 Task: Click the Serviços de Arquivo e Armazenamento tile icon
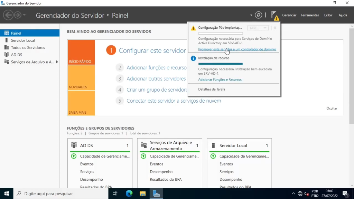click(143, 145)
